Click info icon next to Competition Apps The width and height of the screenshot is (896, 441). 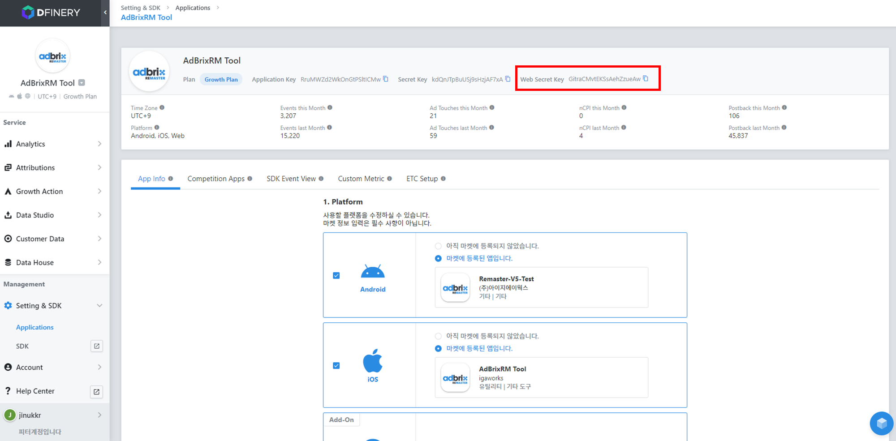click(250, 179)
